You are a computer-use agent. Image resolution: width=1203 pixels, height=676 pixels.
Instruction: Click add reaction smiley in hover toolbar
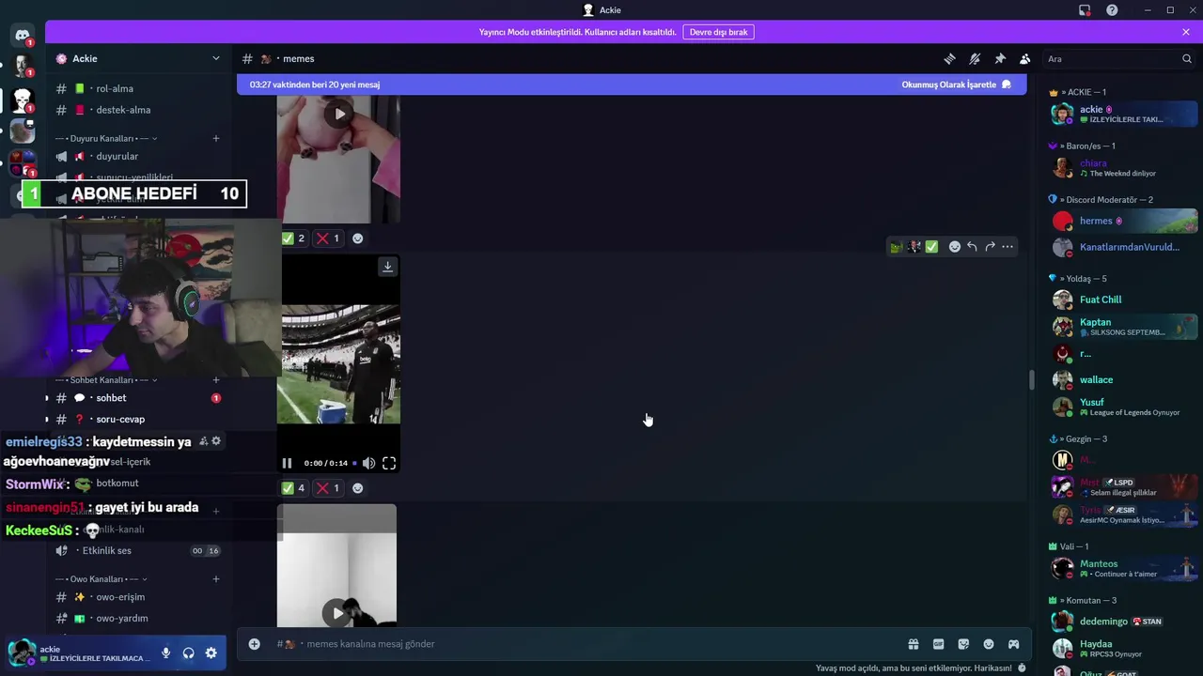coord(954,247)
